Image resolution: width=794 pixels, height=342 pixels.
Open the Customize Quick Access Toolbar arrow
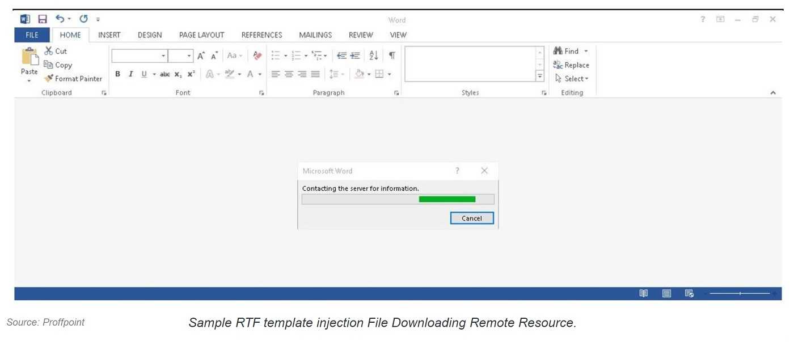(x=98, y=20)
